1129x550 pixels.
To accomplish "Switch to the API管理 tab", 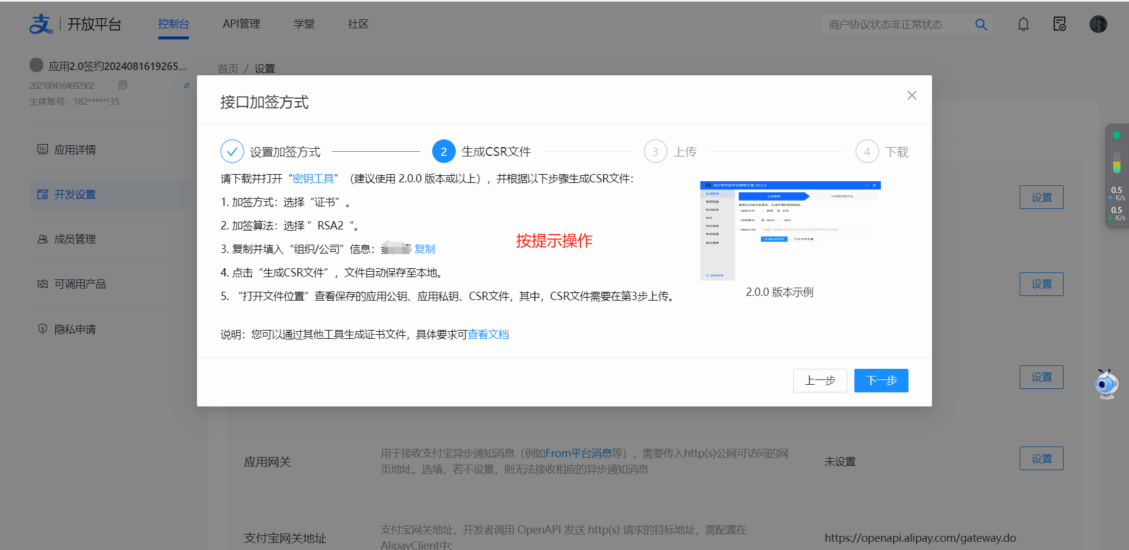I will (241, 24).
